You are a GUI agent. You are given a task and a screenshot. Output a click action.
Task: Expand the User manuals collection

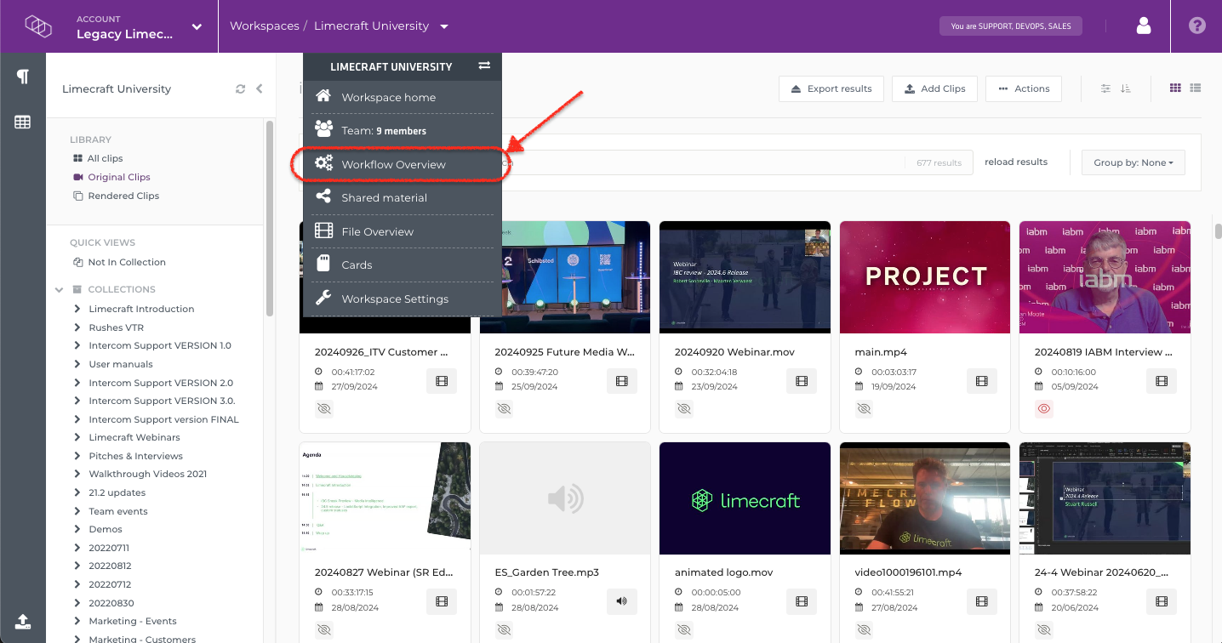(x=77, y=364)
